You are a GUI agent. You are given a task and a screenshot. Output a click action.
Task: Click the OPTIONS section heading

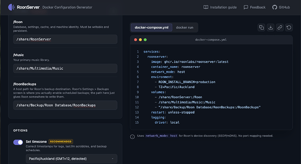21,131
